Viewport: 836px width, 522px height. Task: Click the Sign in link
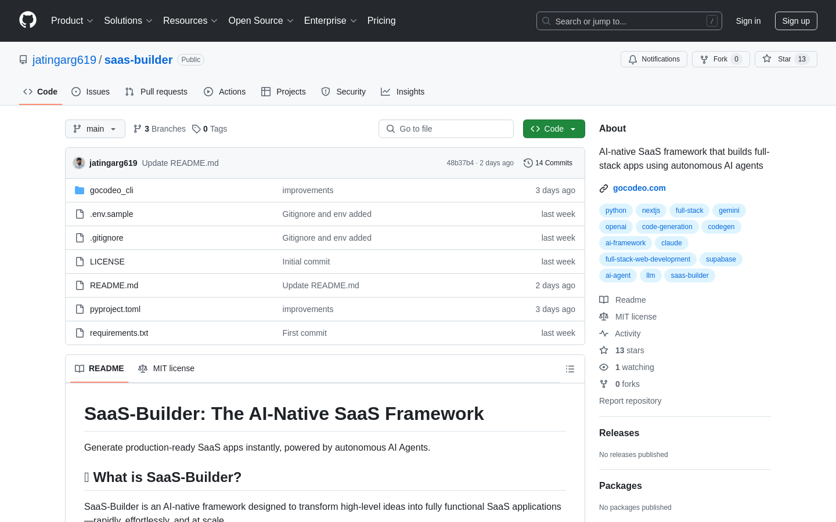pos(748,21)
